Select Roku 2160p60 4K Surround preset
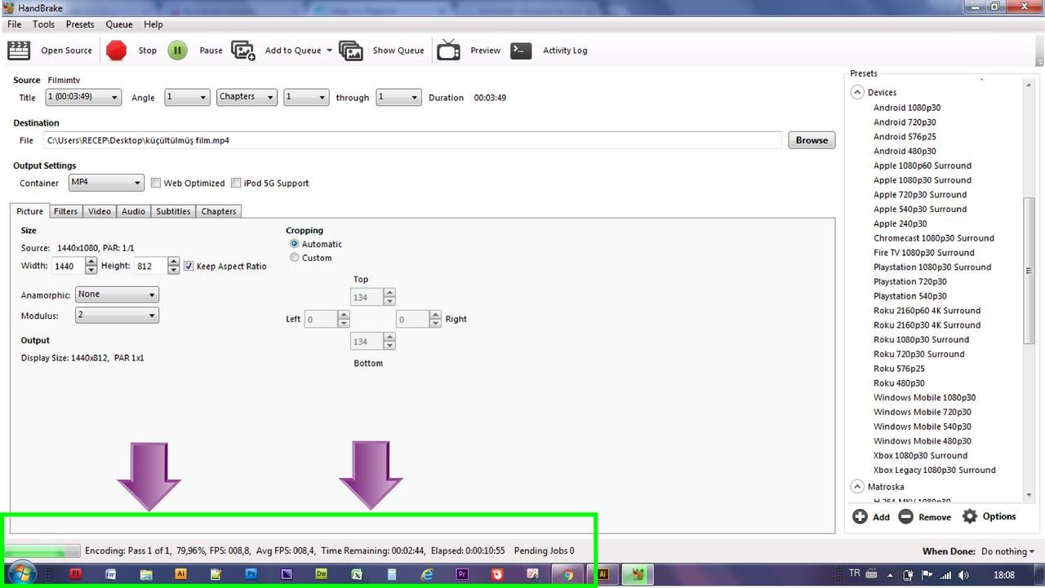Image resolution: width=1045 pixels, height=588 pixels. (x=927, y=311)
